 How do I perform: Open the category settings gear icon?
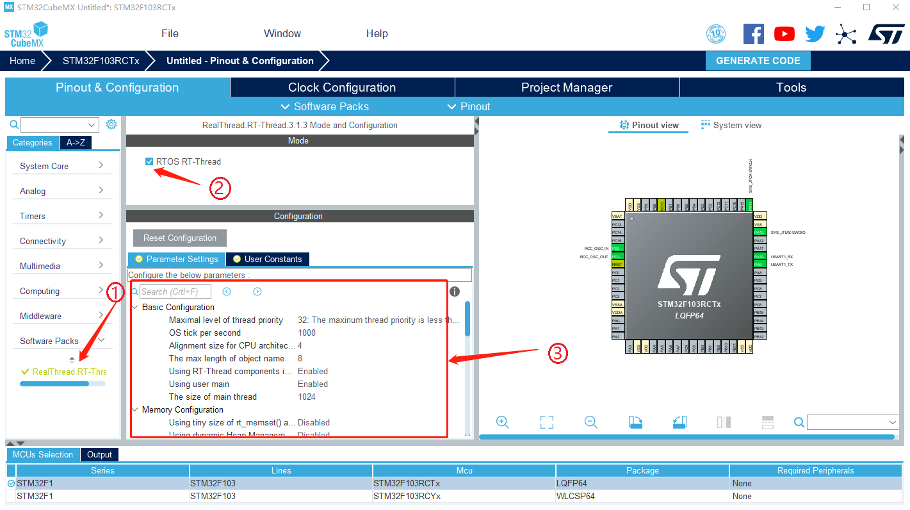pos(111,124)
